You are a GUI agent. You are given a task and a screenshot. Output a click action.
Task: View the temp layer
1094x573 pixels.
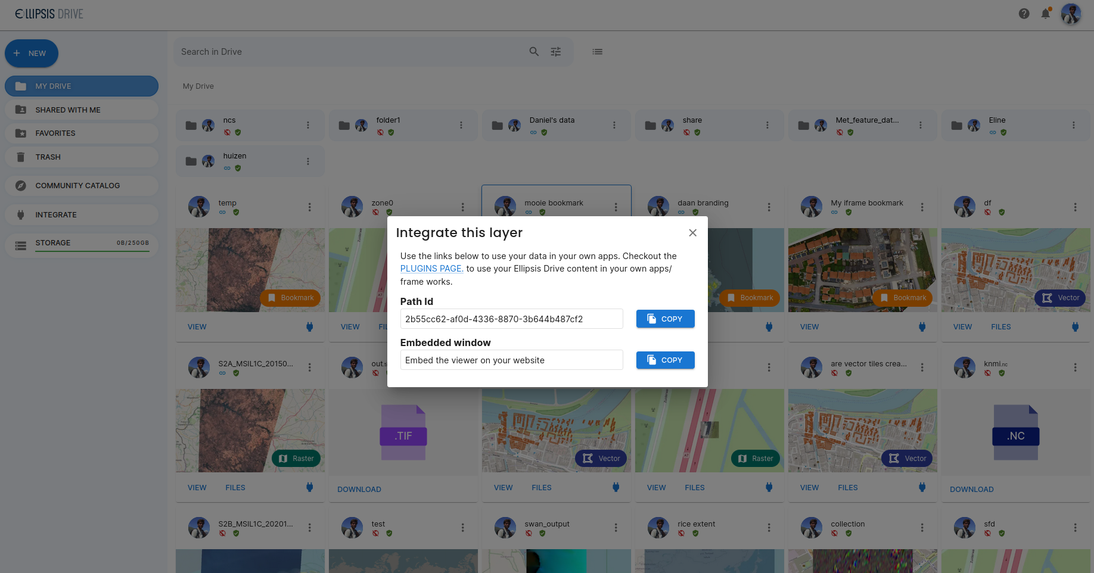pyautogui.click(x=197, y=327)
